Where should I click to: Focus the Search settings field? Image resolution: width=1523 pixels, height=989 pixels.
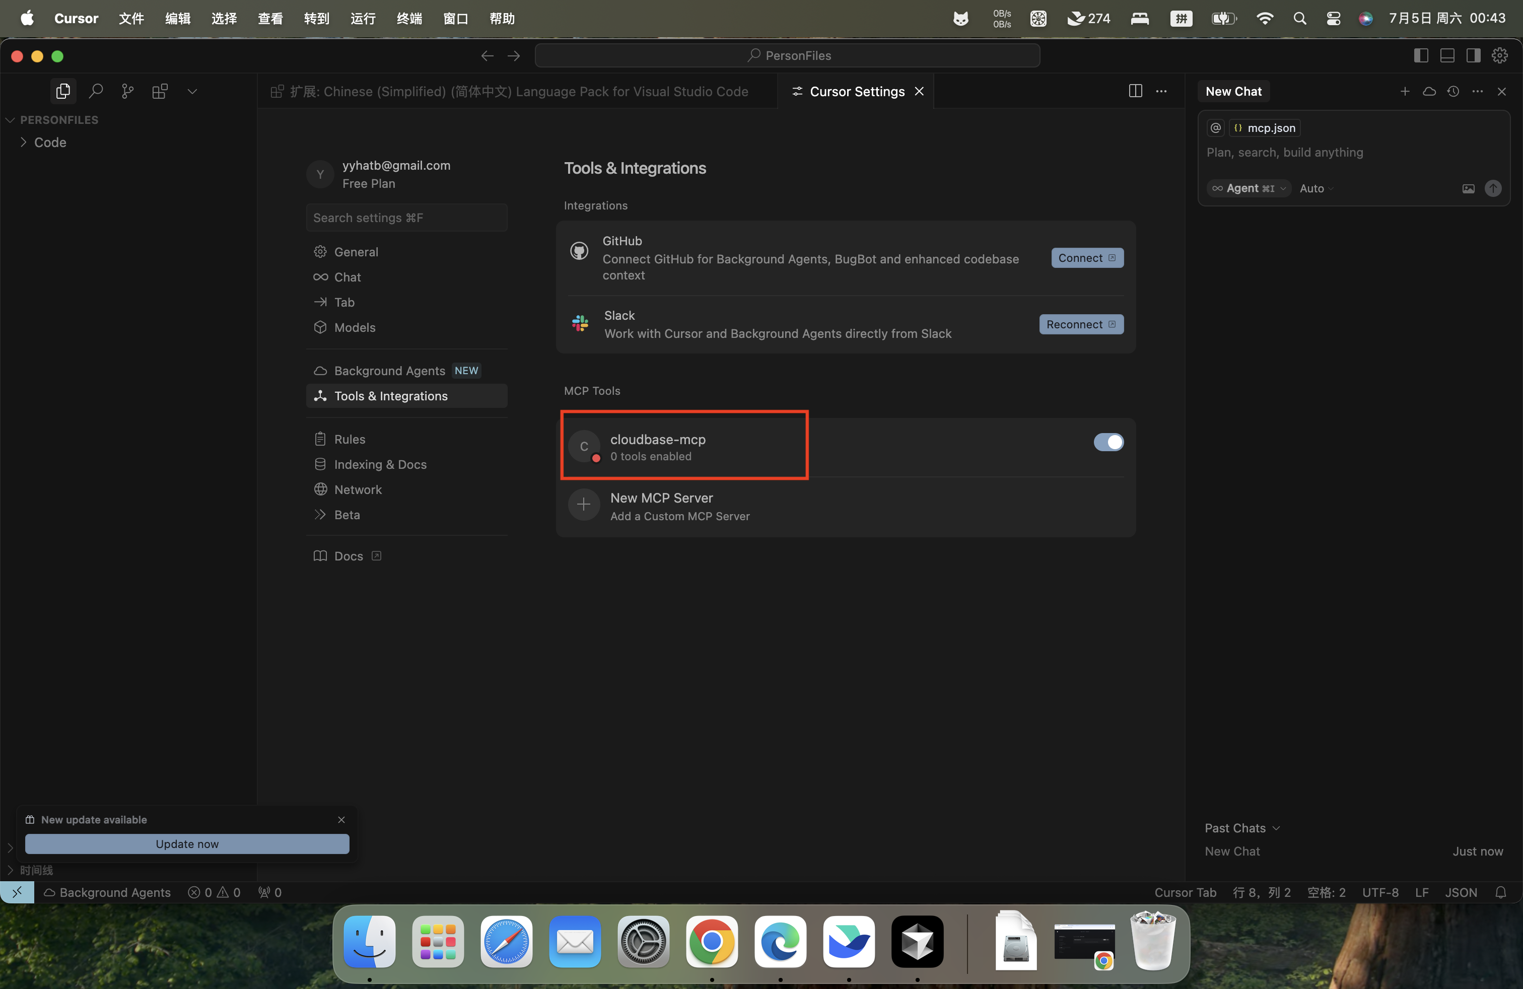[x=406, y=218]
